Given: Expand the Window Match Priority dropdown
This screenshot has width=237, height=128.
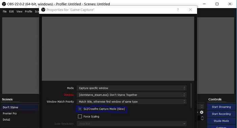Looking at the screenshot, I should pos(131,102).
